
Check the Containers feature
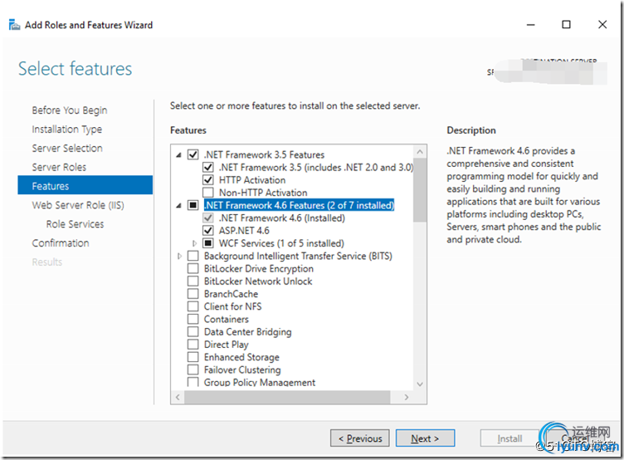click(x=193, y=320)
